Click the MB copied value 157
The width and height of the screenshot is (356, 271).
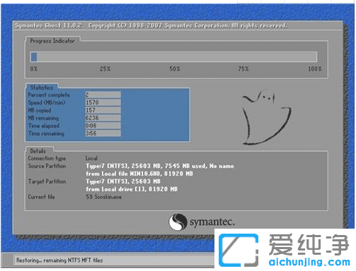[103, 110]
